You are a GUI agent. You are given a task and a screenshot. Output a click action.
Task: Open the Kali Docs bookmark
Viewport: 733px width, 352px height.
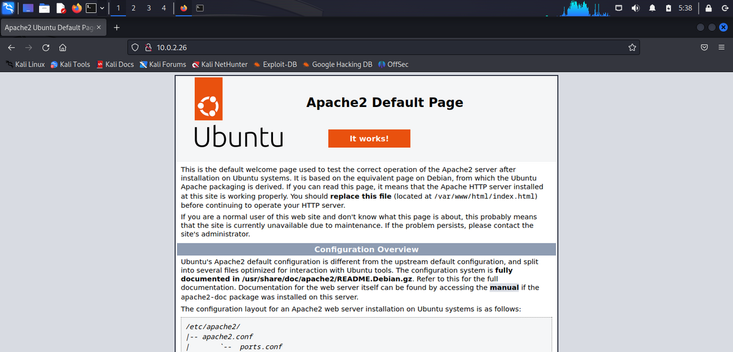(115, 64)
